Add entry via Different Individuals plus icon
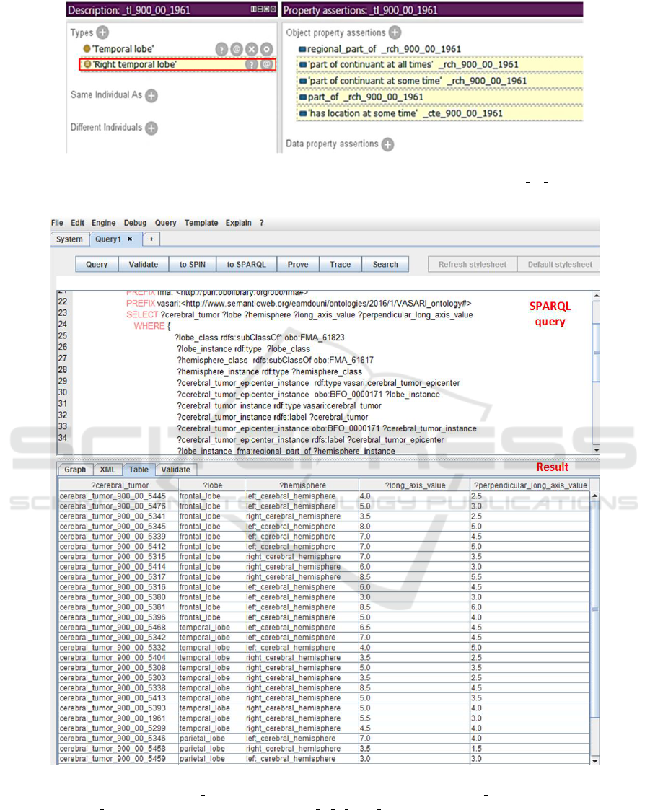650x810 pixels. pyautogui.click(x=151, y=128)
